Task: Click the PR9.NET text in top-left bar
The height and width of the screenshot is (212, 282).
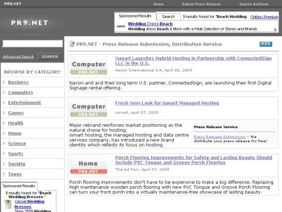Action: coord(12,4)
